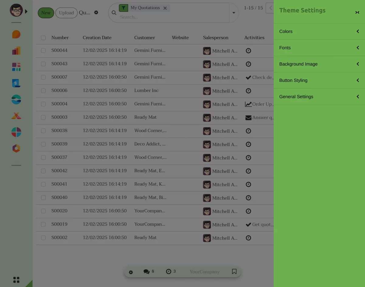Open the search filters dropdown arrow

[234, 13]
